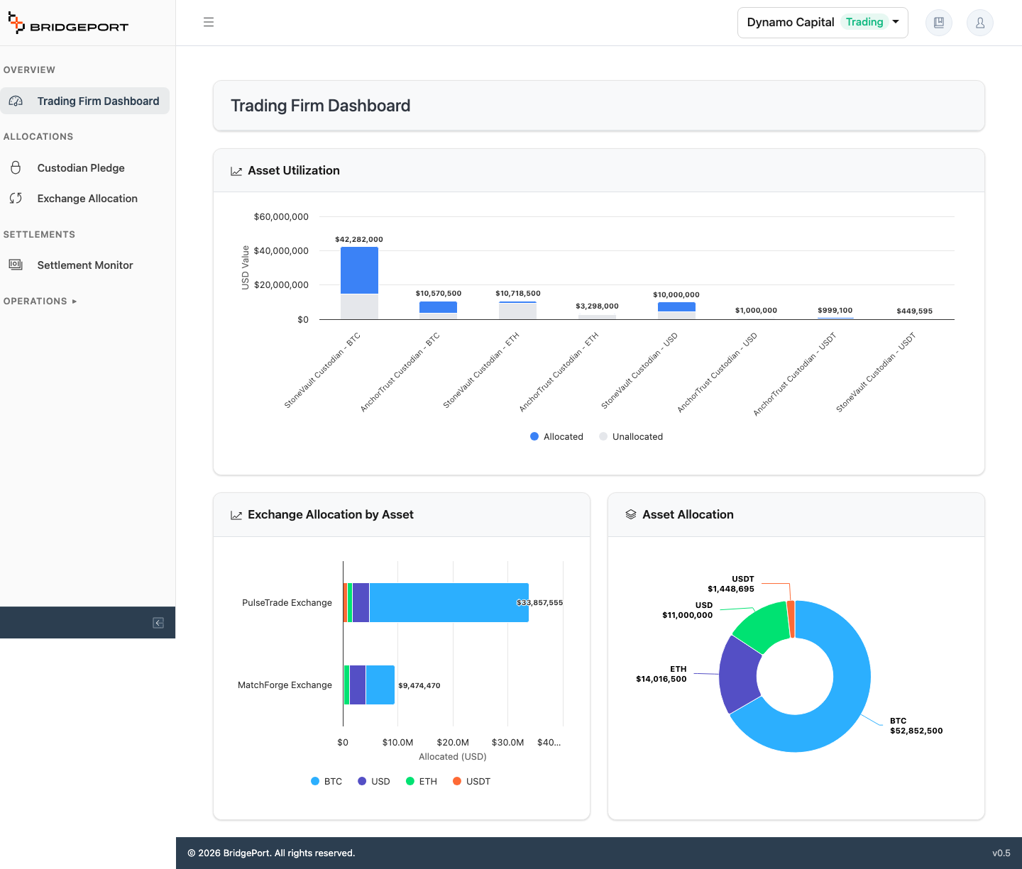Click the $10,570,500 value label
1022x869 pixels.
click(439, 294)
